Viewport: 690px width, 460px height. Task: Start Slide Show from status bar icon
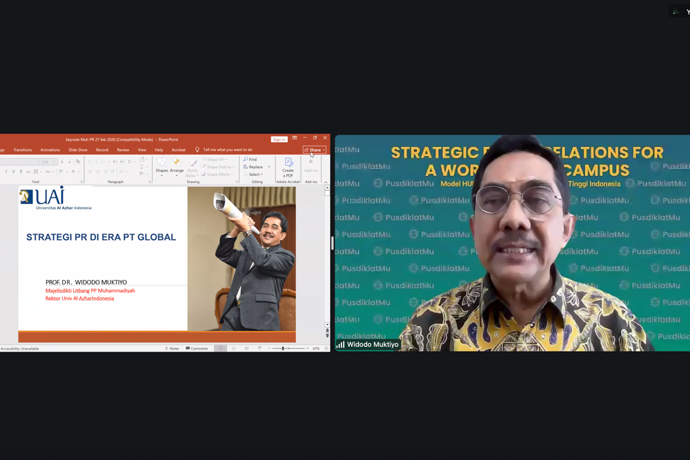click(x=259, y=348)
